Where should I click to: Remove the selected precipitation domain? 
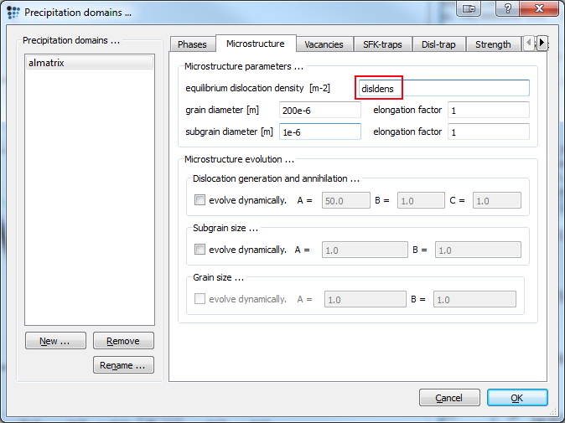point(123,341)
